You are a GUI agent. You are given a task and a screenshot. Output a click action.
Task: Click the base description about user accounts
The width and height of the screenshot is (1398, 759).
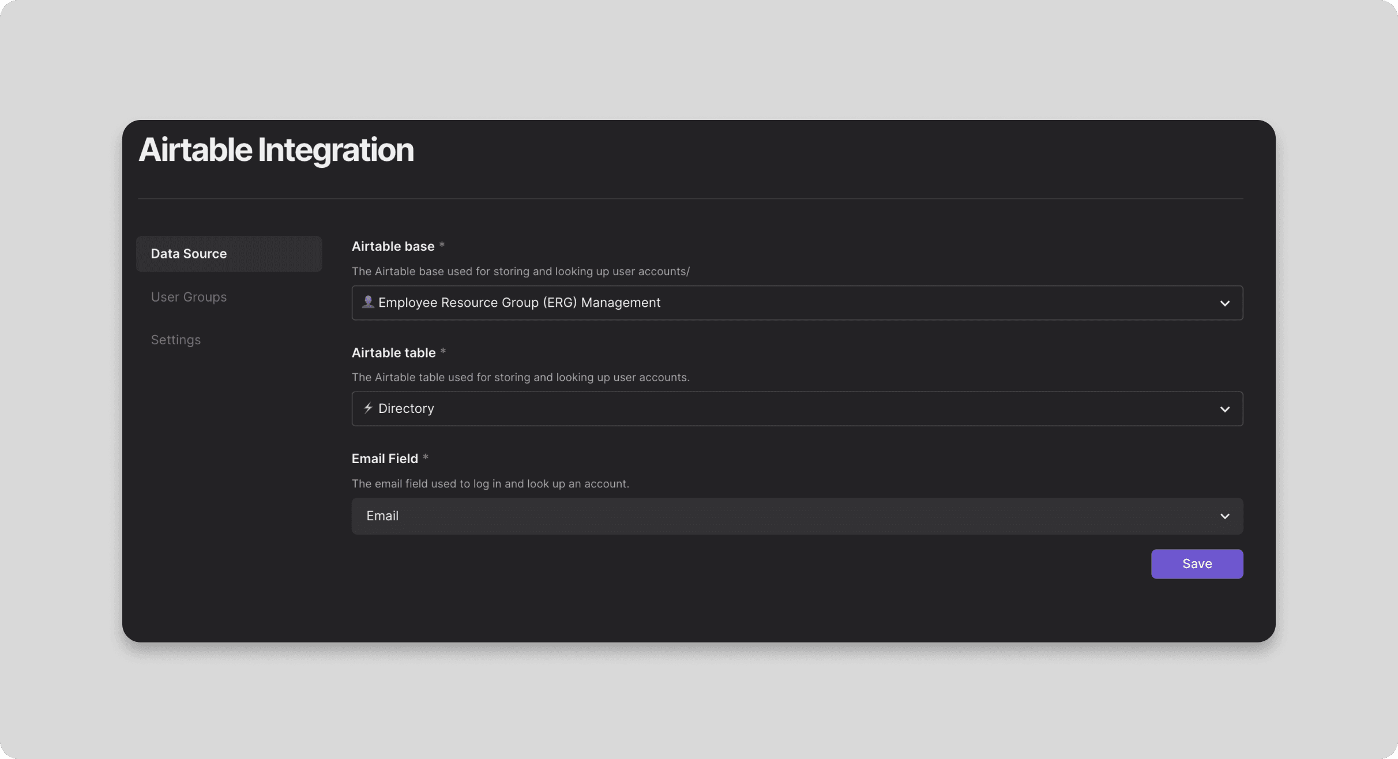[521, 271]
